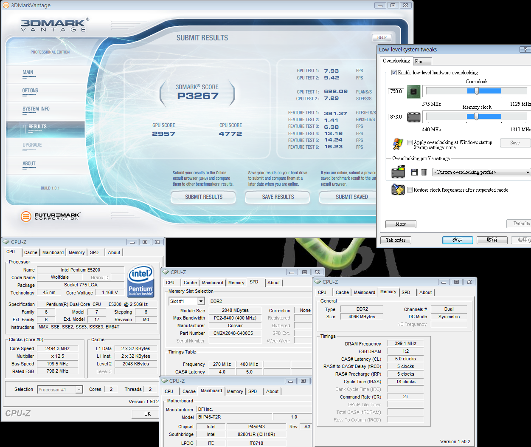The height and width of the screenshot is (447, 531).
Task: Click the Memory clock slider handle
Action: [x=476, y=116]
